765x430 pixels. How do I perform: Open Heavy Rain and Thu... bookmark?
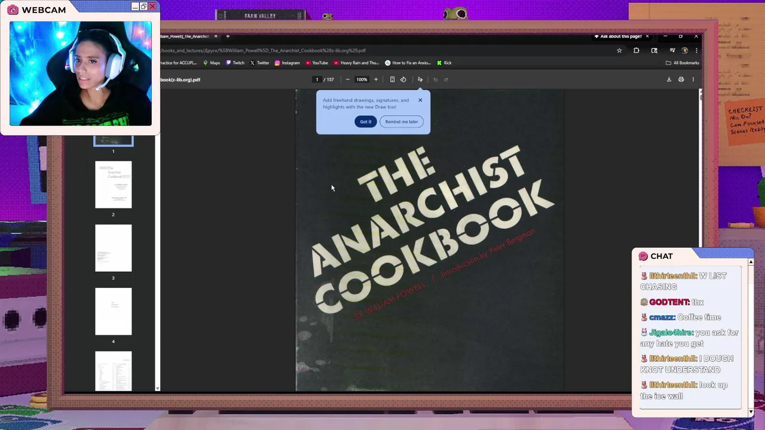tap(356, 63)
